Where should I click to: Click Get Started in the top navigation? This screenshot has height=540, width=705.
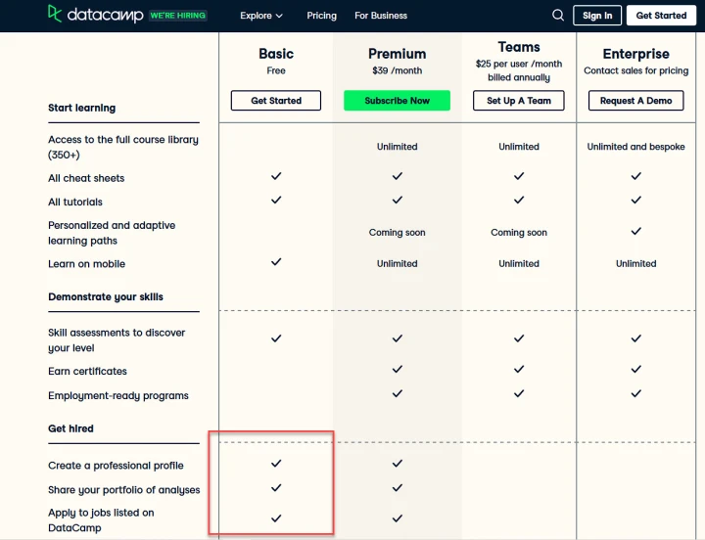(x=661, y=16)
